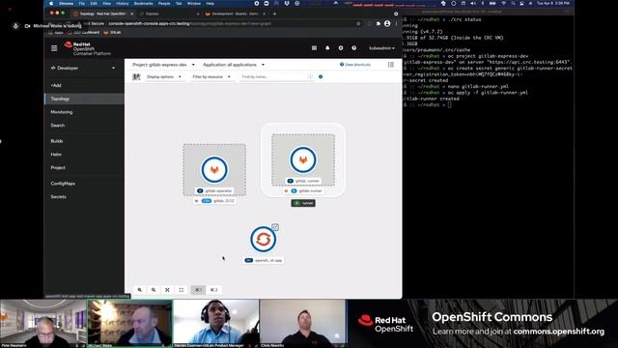Open ConfigMaps in the sidebar
This screenshot has height=348, width=618.
[84, 184]
